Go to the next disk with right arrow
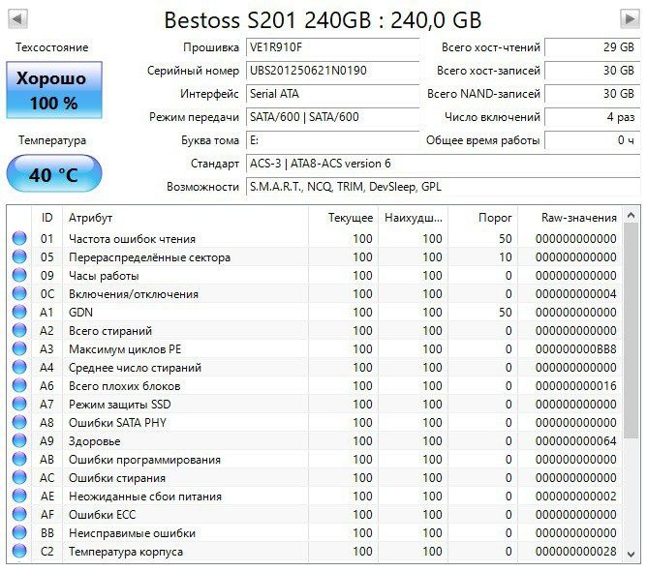 coord(630,18)
